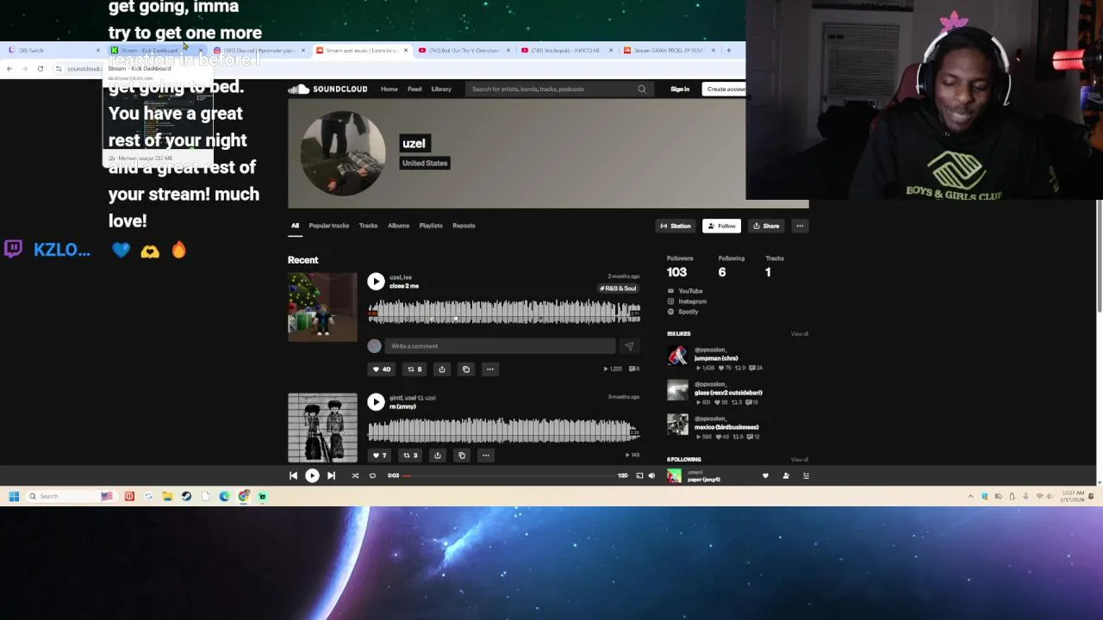This screenshot has width=1103, height=620.
Task: Switch to the Playlists tab
Action: tap(431, 226)
